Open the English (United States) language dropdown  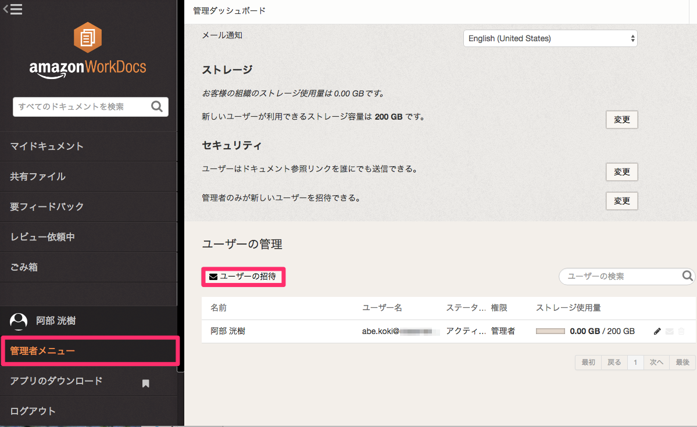(x=550, y=38)
